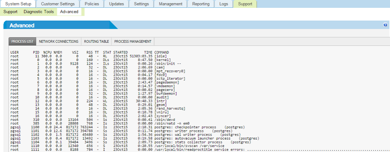Open the Support sub-menu item
This screenshot has width=390, height=152.
tap(11, 12)
